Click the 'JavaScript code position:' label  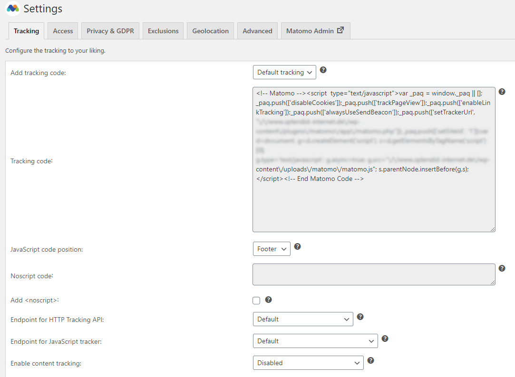(x=47, y=249)
